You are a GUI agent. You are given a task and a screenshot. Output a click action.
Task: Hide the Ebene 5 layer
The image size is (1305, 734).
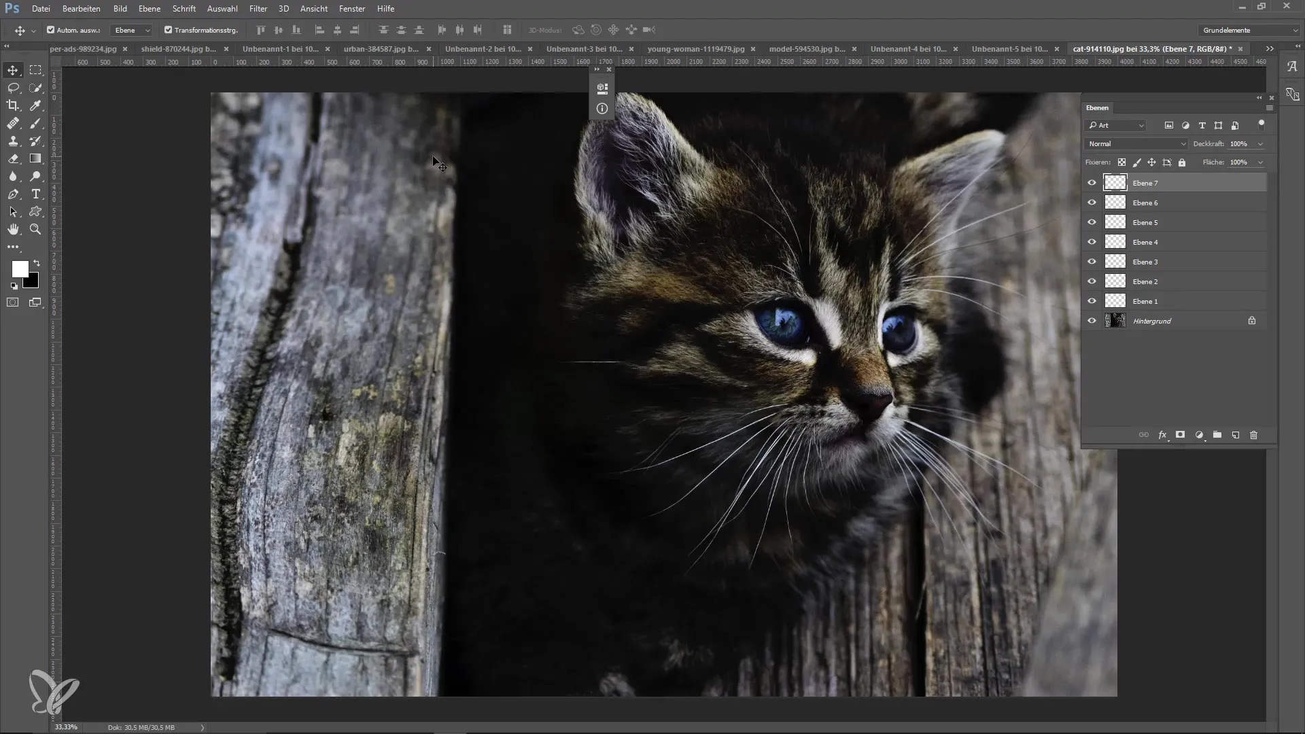tap(1092, 222)
